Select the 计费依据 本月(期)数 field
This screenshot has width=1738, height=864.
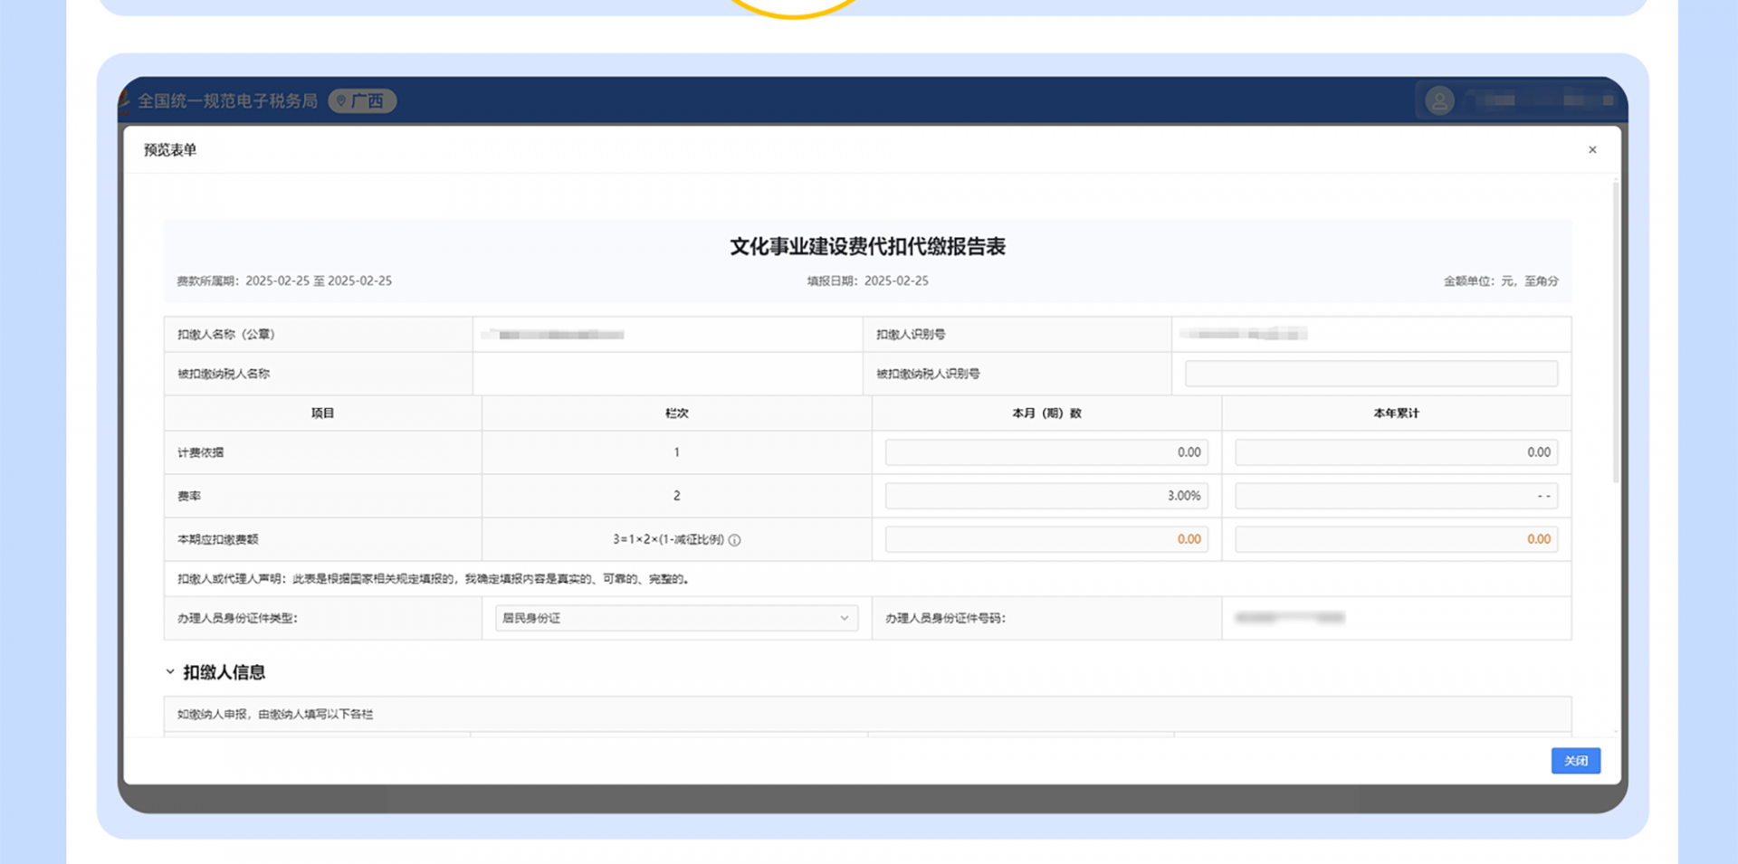(1046, 452)
